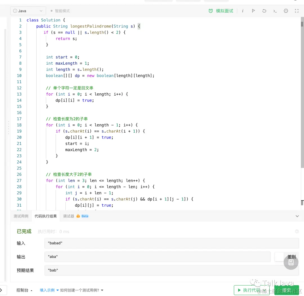Click line number 1 in gutter
Image resolution: width=304 pixels, height=296 pixels.
[20, 20]
